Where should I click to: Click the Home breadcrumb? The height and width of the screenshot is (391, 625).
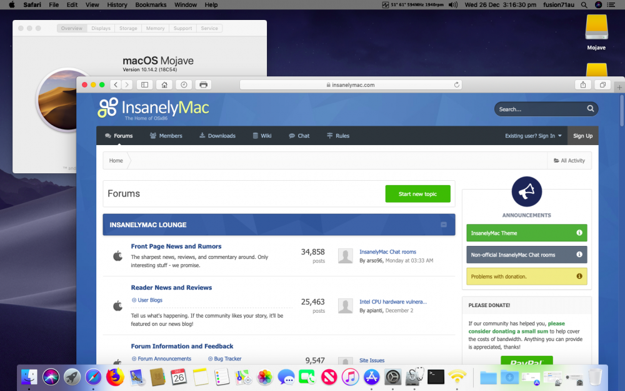tap(116, 160)
